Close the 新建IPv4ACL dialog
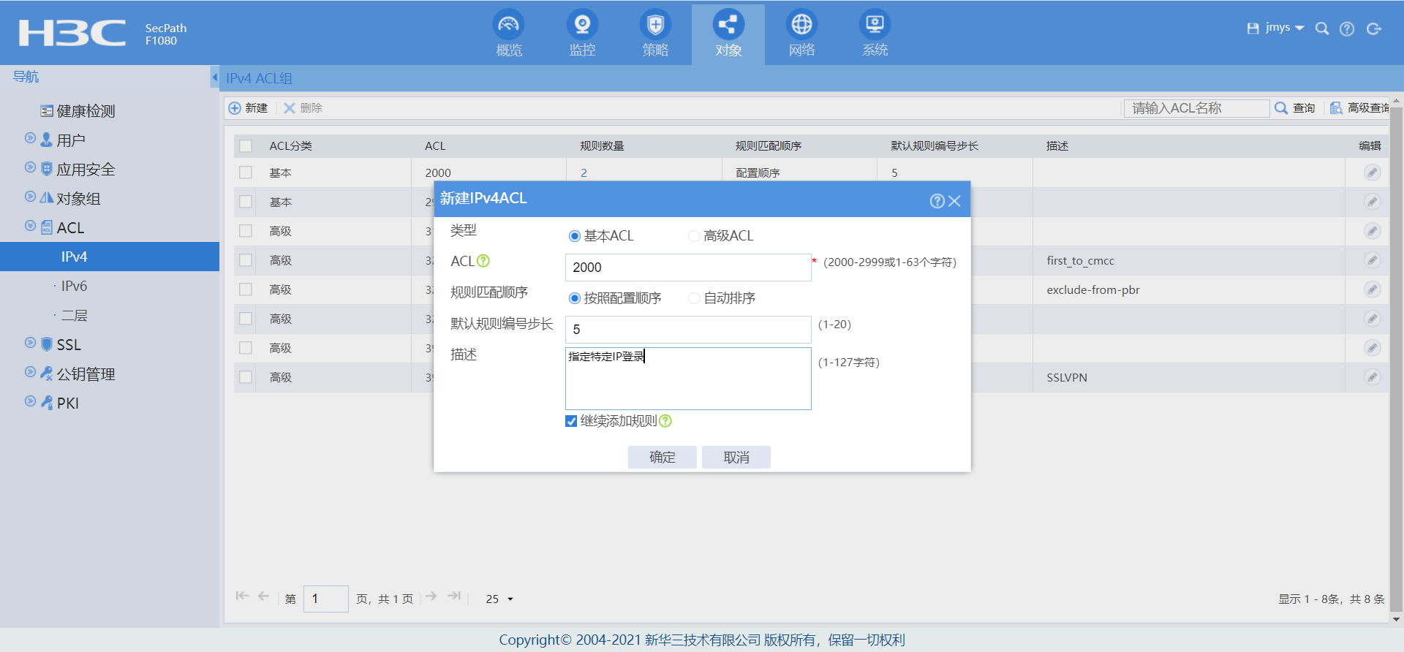Image resolution: width=1404 pixels, height=652 pixels. pos(954,201)
